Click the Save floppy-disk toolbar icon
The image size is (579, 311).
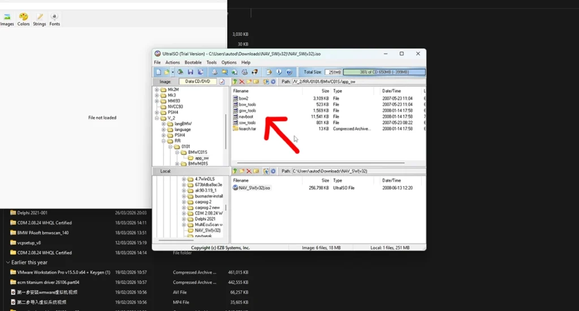[x=191, y=72]
